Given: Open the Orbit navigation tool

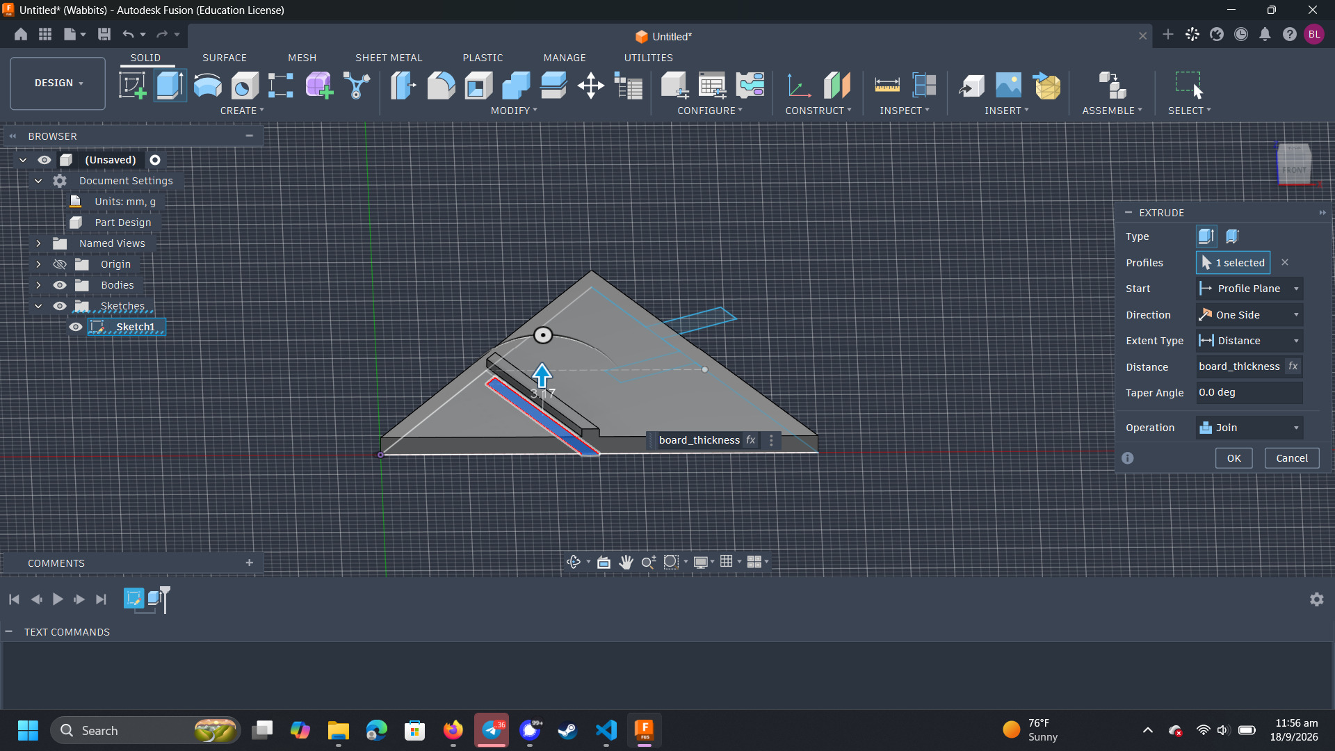Looking at the screenshot, I should point(574,562).
